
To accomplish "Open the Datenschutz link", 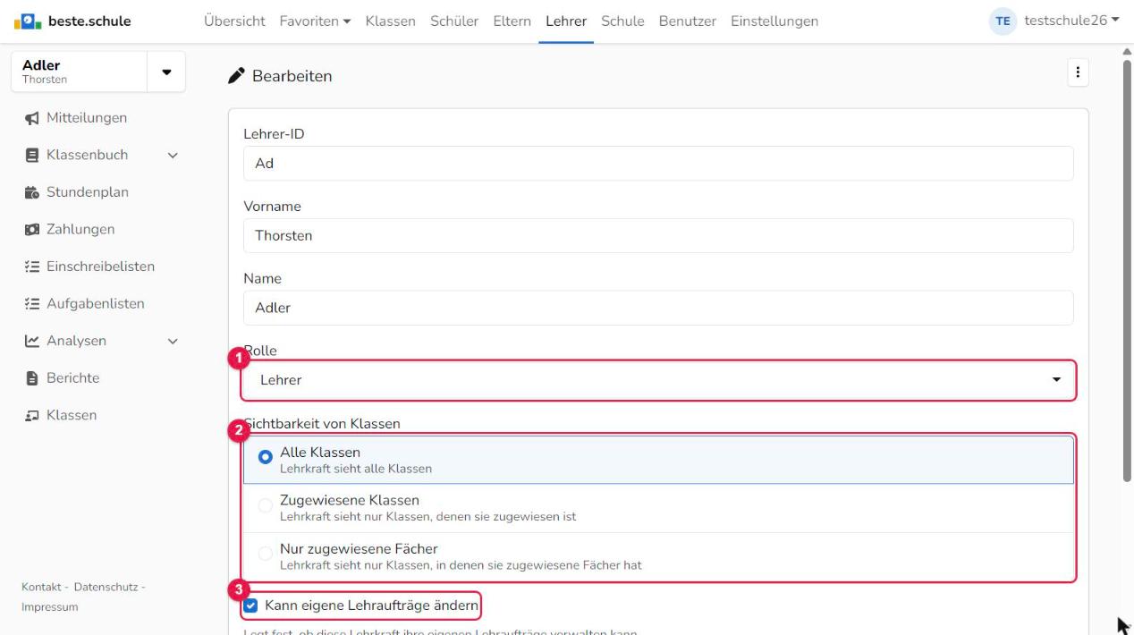I will point(106,587).
